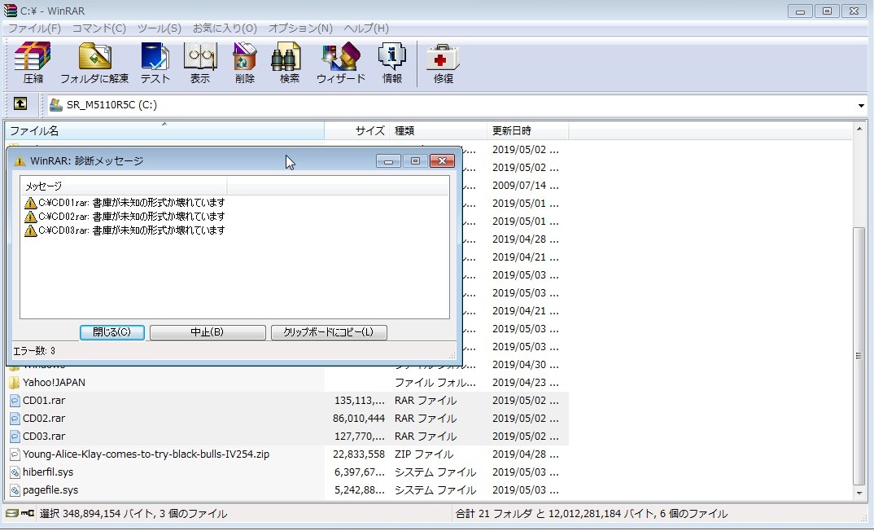This screenshot has width=874, height=531.
Task: Click the 削除 (Delete) toolbar icon
Action: click(245, 57)
